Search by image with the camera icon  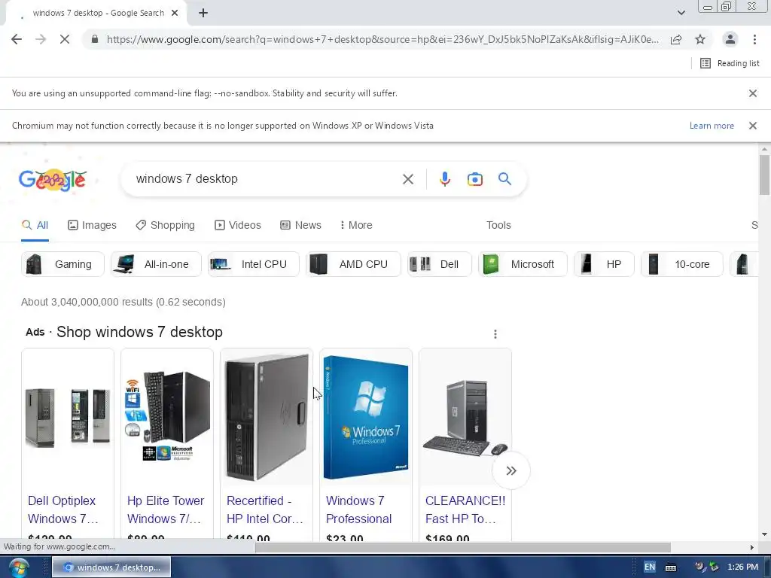[x=475, y=179]
